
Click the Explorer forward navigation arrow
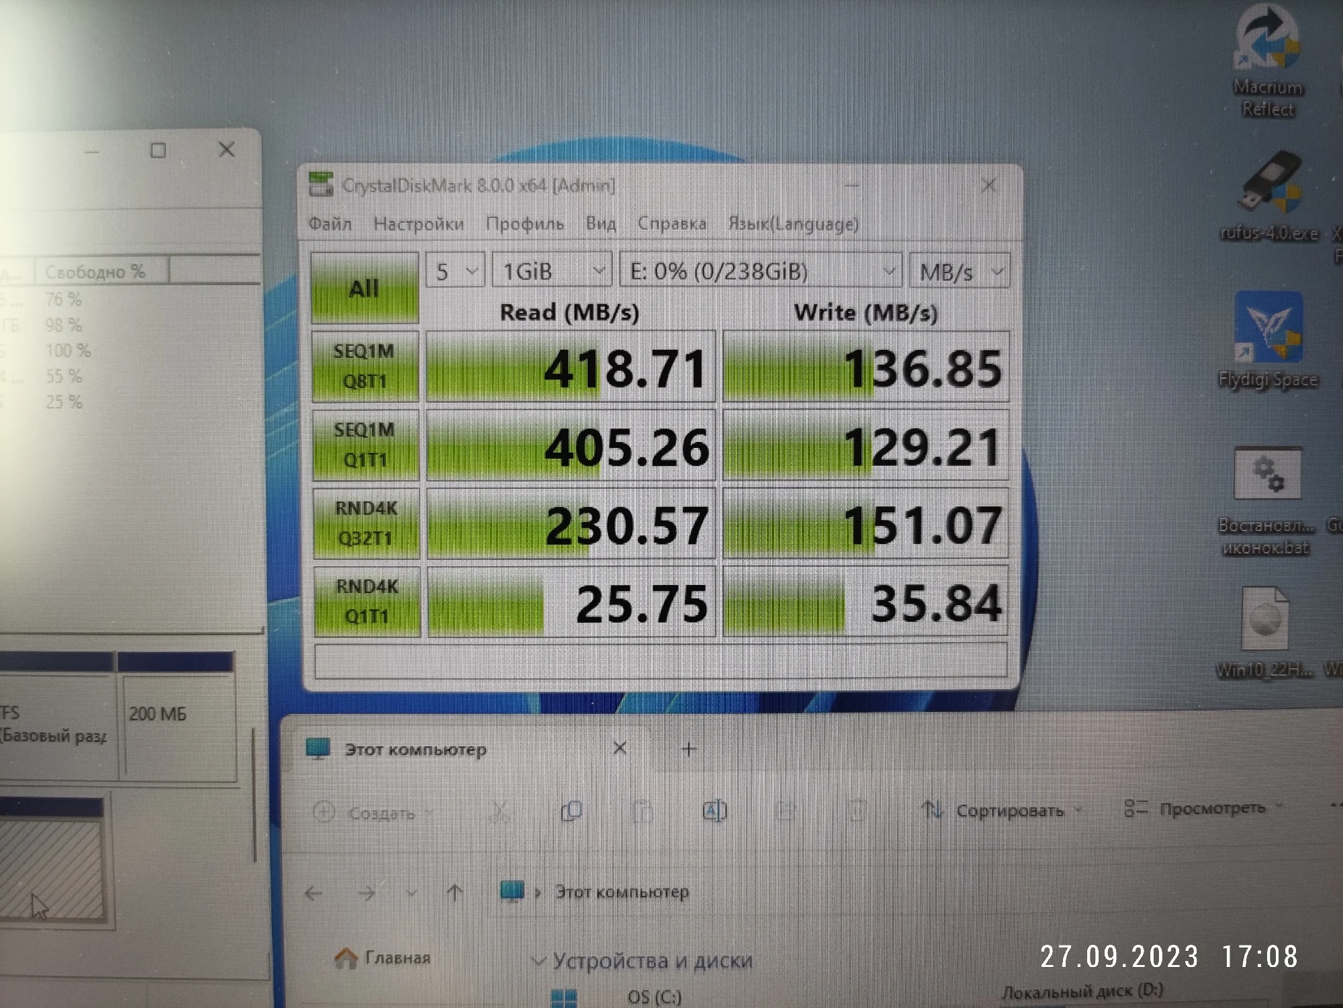click(366, 893)
